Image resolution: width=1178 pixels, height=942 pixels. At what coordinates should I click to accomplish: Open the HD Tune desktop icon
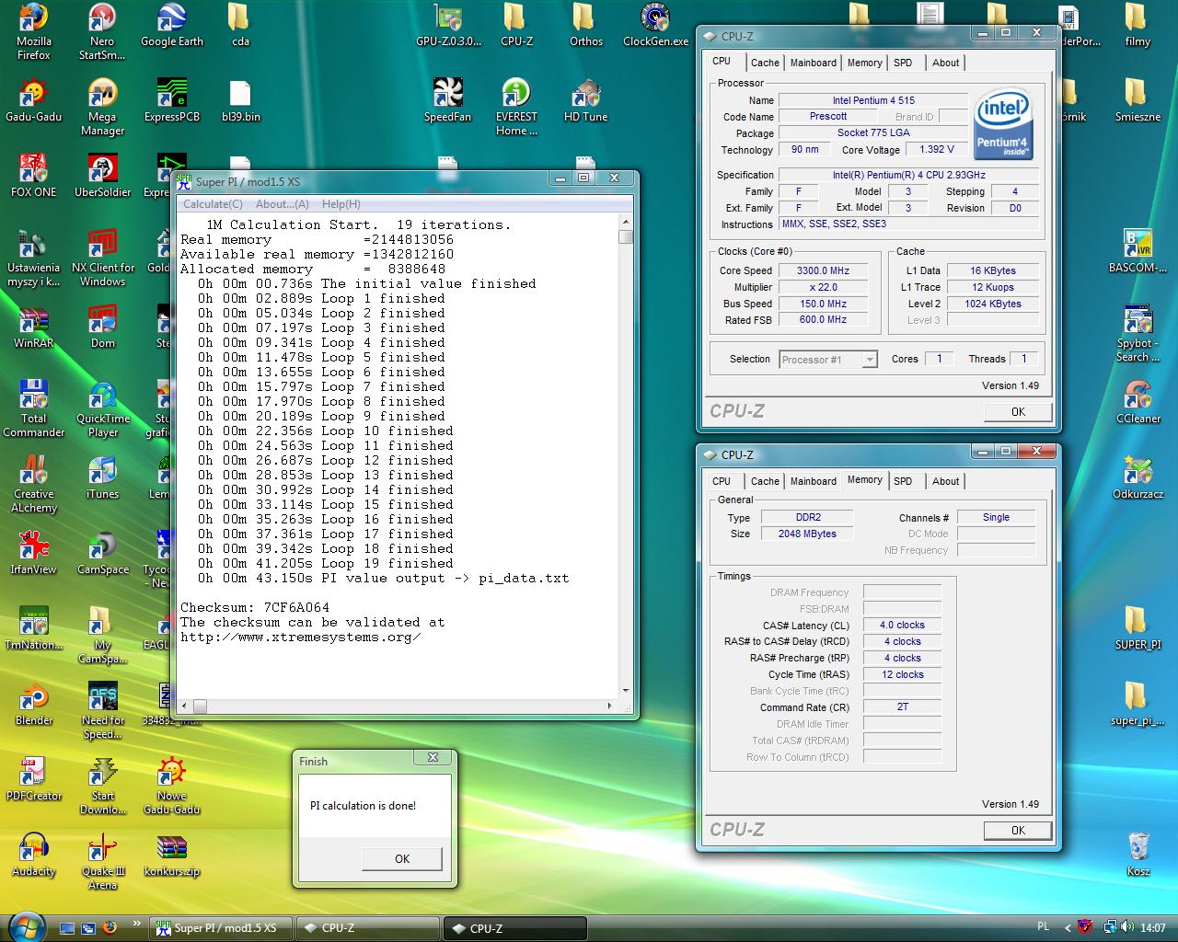pyautogui.click(x=585, y=95)
